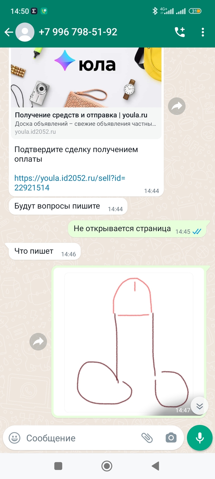Viewport: 215px width, 479px height.
Task: Open the youla.id2052.ru/sell link
Action: 70,183
